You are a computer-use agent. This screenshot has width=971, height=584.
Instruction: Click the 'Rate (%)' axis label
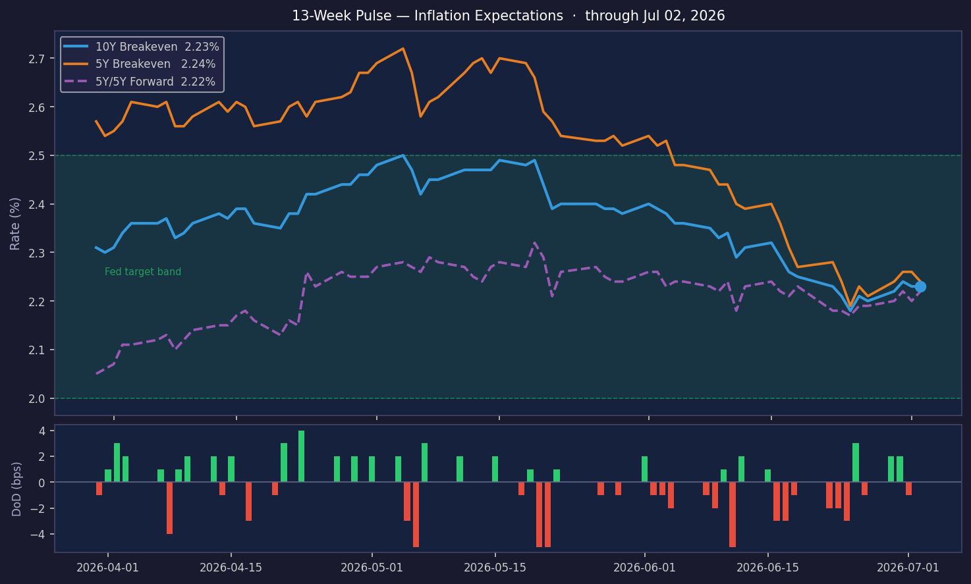(15, 223)
